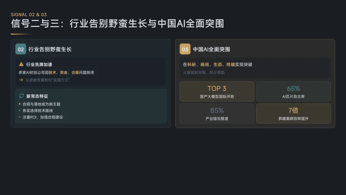Click the bullet dot before 合规与落地成为新主题
The image size is (346, 195).
tap(20, 104)
